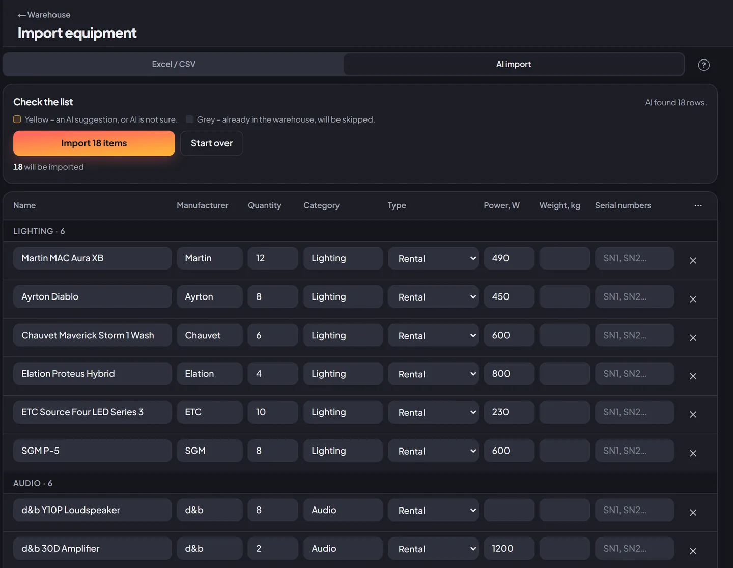The width and height of the screenshot is (733, 568).
Task: Switch to the Excel / CSV tab
Action: point(174,64)
